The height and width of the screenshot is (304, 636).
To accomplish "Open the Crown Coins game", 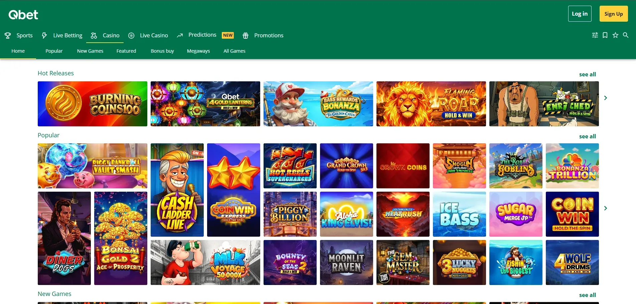I will coord(403,166).
